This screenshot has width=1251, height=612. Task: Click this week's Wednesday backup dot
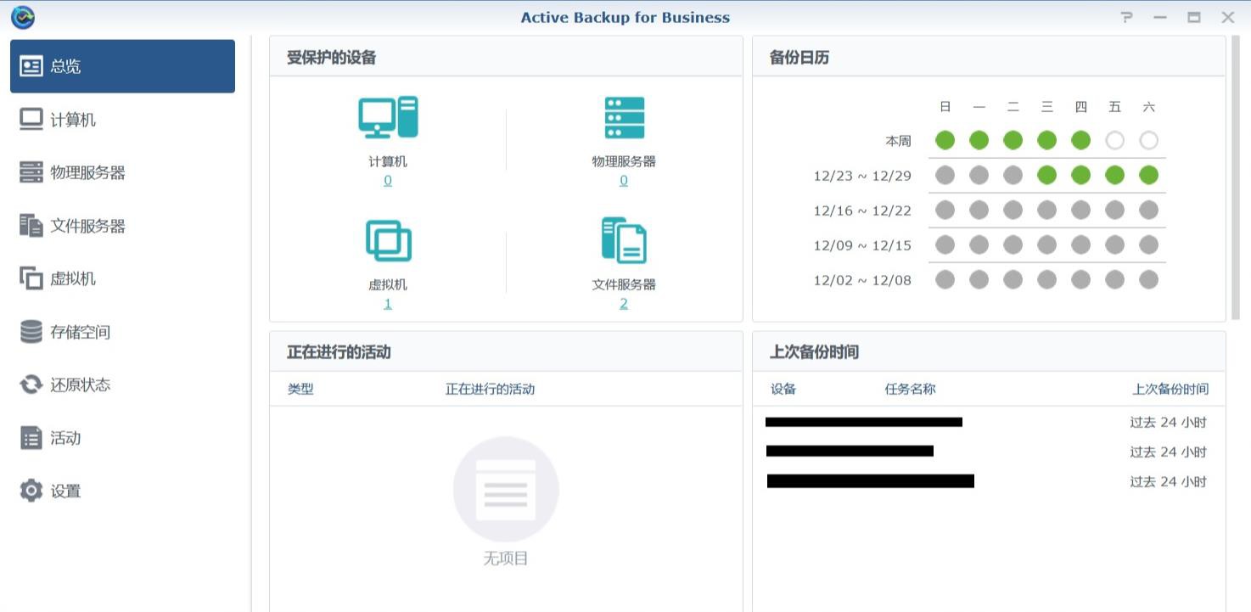pyautogui.click(x=1046, y=140)
